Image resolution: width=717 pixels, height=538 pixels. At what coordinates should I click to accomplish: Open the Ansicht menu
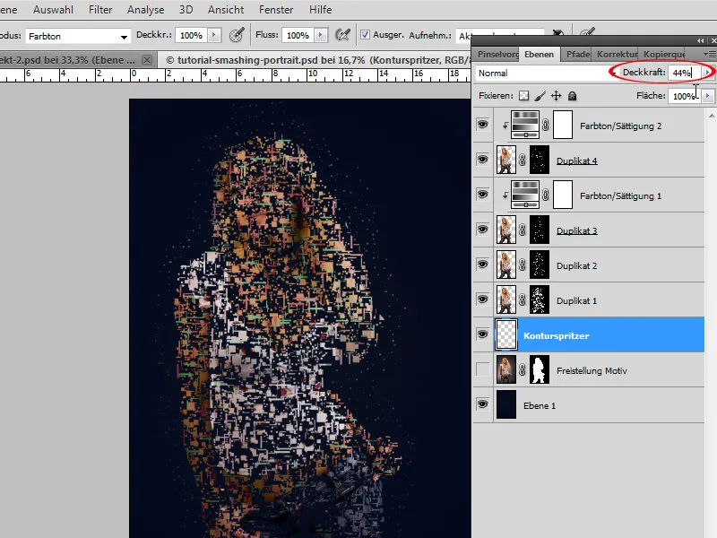pyautogui.click(x=226, y=10)
